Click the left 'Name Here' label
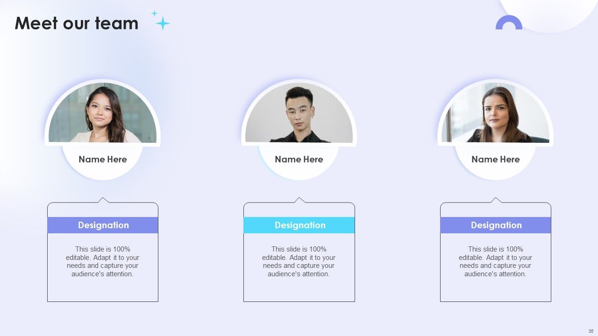598x336 pixels. (x=103, y=159)
